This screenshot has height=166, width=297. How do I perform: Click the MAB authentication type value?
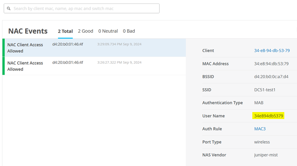pos(258,103)
